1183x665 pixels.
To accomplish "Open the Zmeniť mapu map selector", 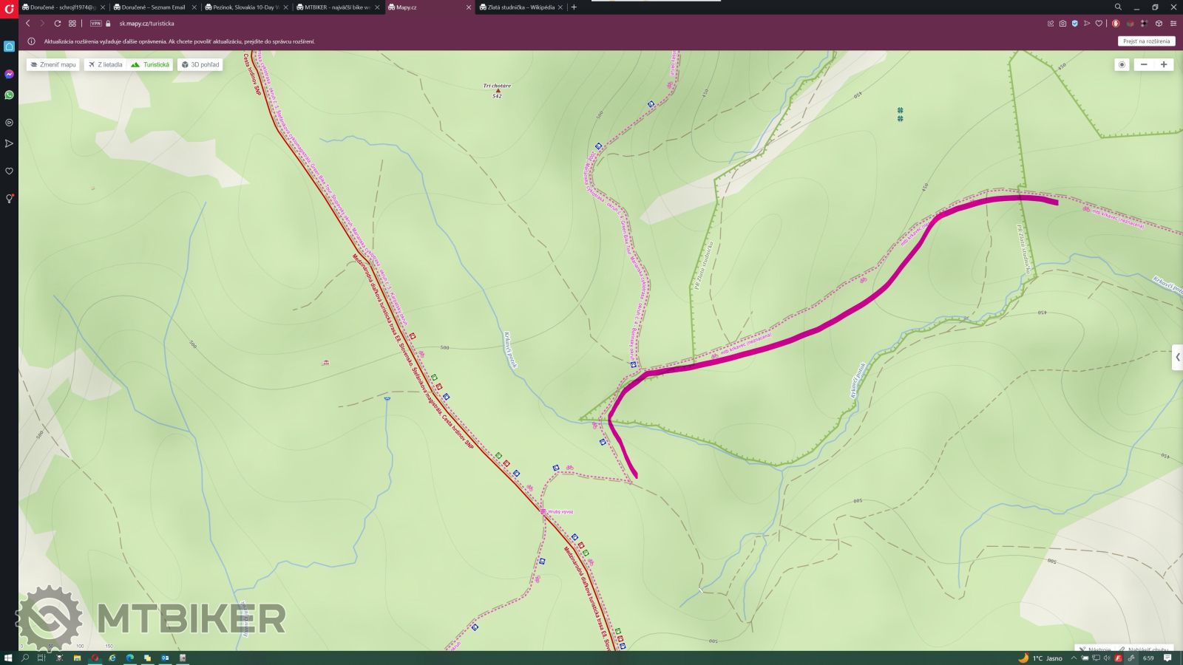I will [53, 64].
